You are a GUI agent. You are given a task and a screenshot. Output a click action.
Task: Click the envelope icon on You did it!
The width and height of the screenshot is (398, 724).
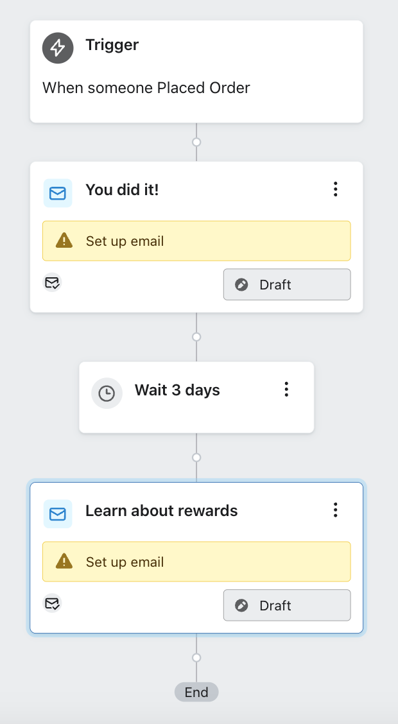58,193
